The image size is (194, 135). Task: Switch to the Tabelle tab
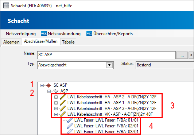click(68, 42)
